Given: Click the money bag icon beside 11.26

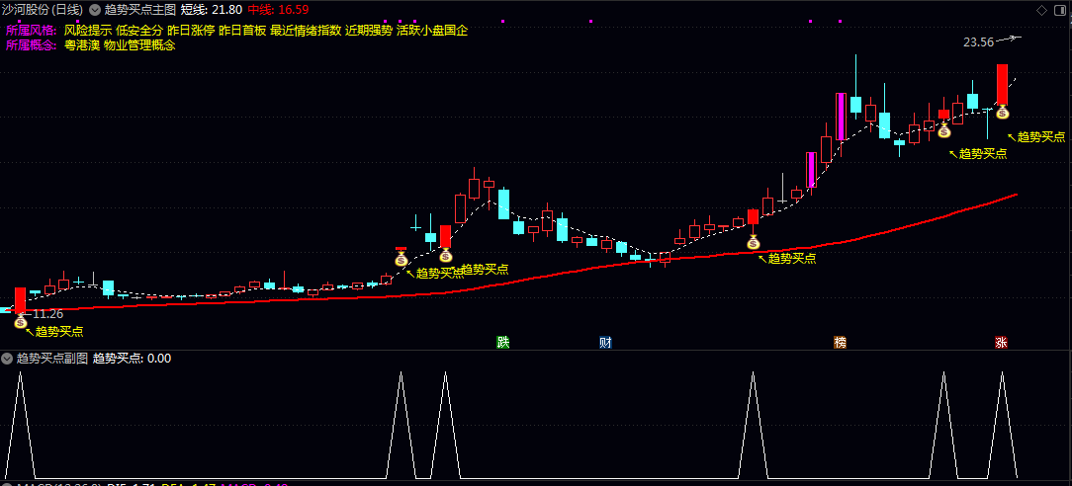Looking at the screenshot, I should (x=20, y=321).
